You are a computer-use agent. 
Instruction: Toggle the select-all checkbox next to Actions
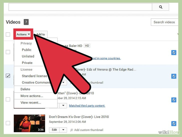coord(8,34)
